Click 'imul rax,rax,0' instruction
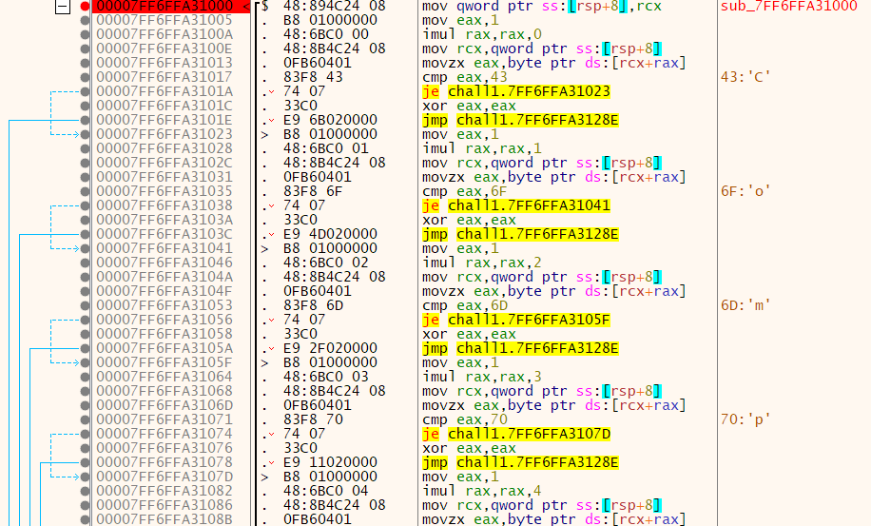Viewport: 871px width, 526px height. pos(481,34)
